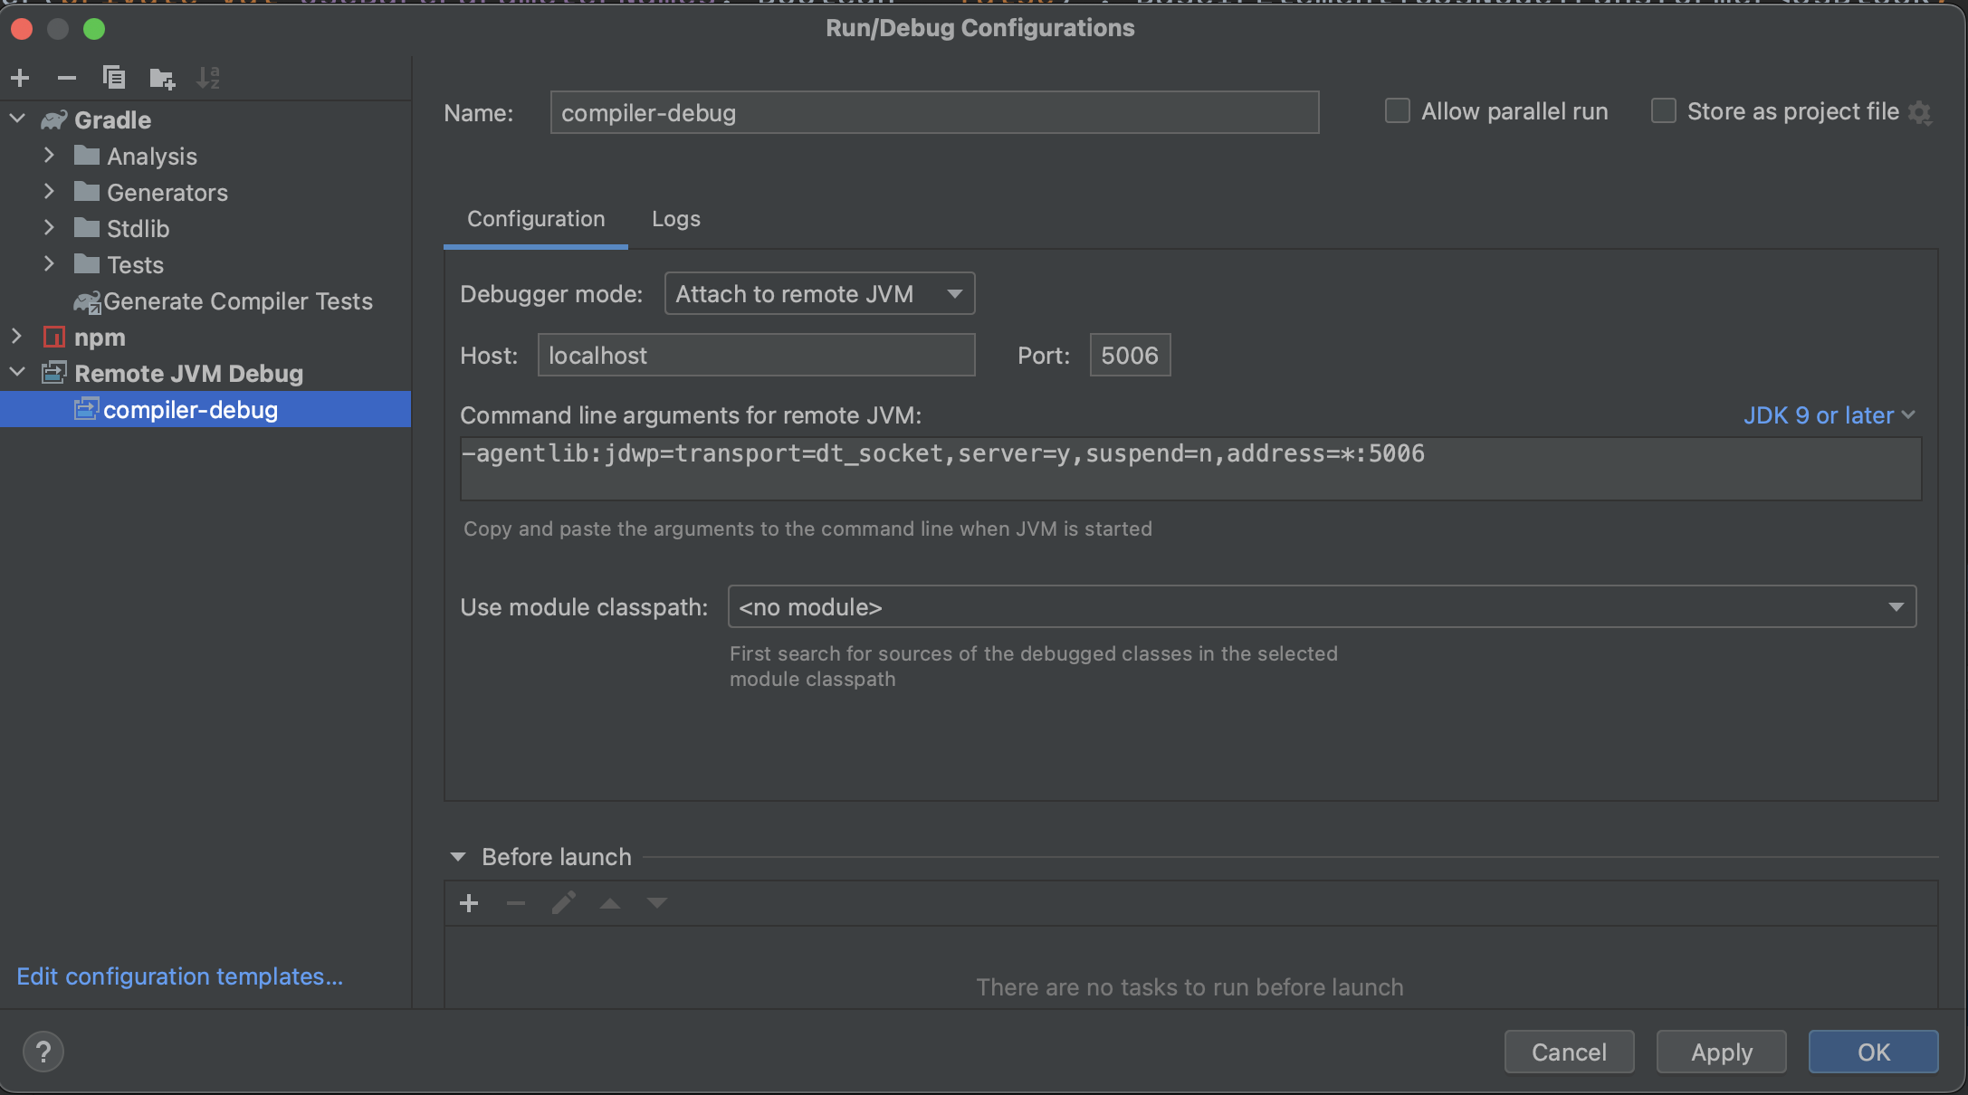Click the Copy Configuration icon
Image resolution: width=1968 pixels, height=1095 pixels.
pyautogui.click(x=114, y=79)
